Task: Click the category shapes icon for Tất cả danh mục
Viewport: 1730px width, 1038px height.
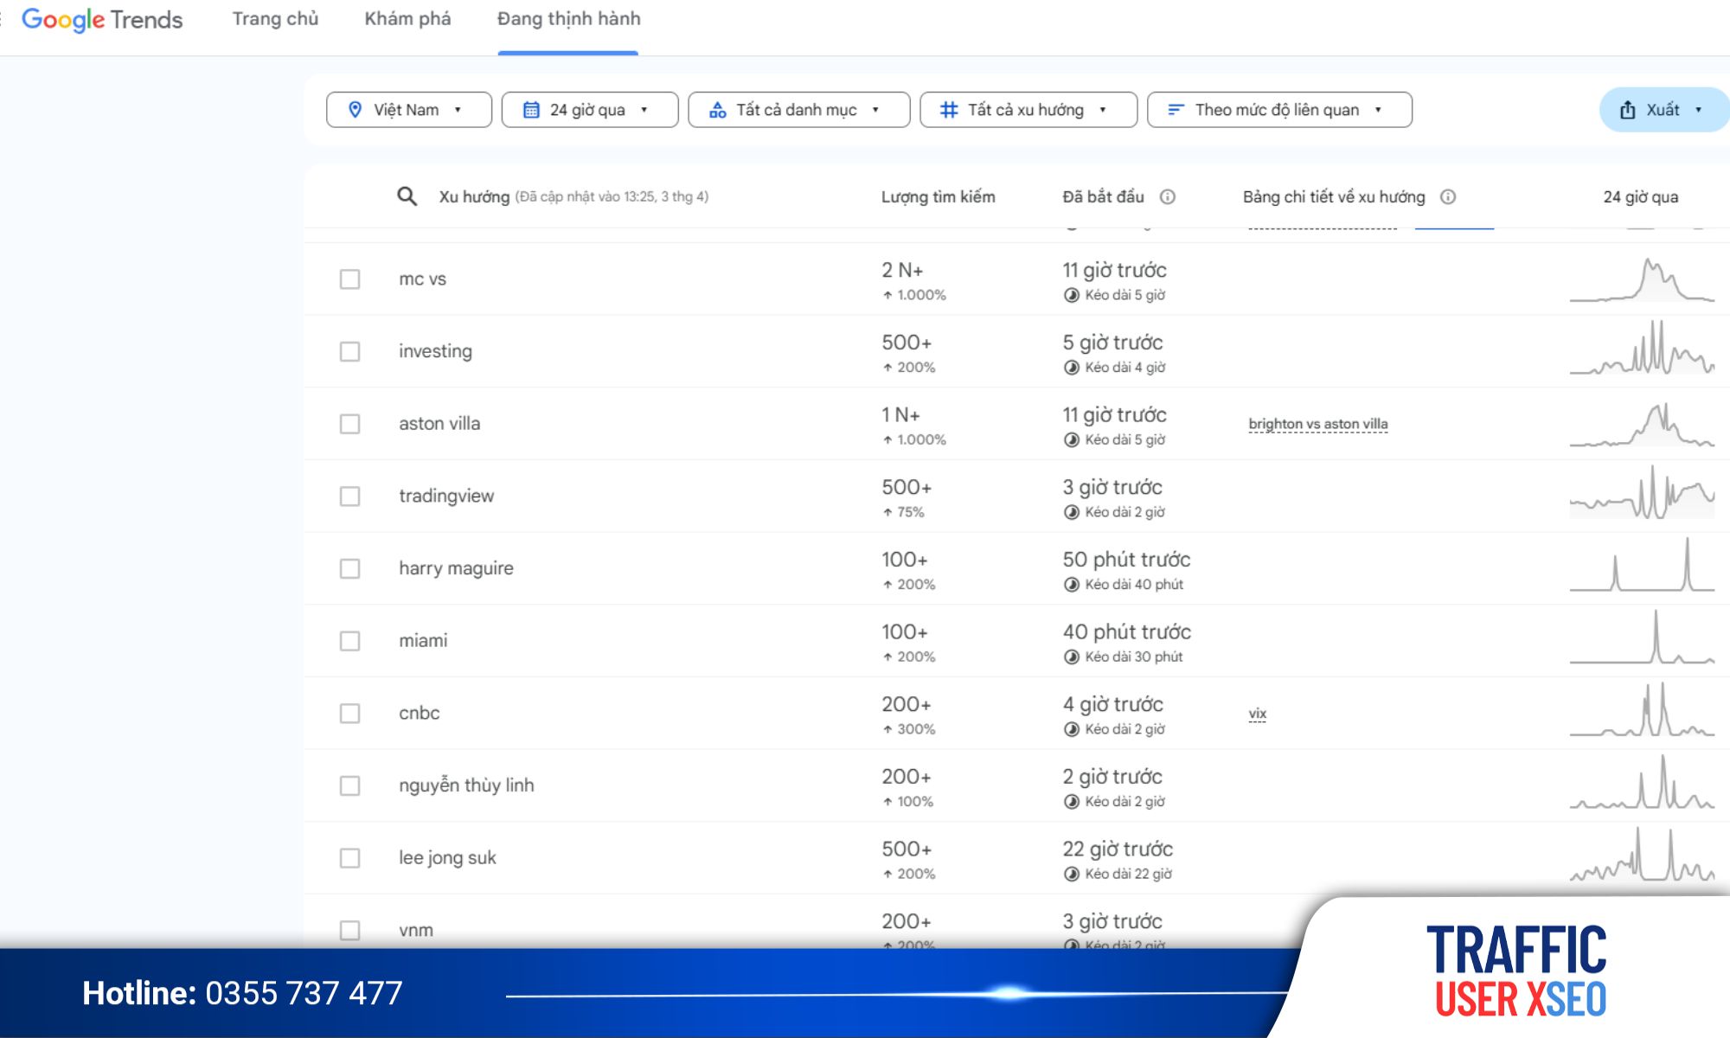Action: 718,110
